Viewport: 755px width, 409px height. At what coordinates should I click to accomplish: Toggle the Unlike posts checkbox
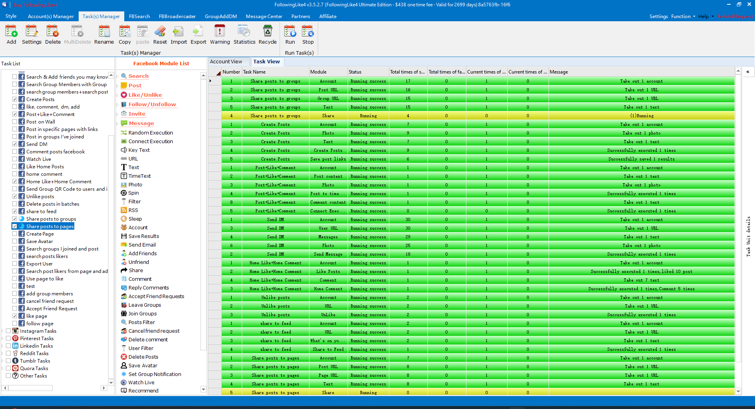[x=15, y=197]
